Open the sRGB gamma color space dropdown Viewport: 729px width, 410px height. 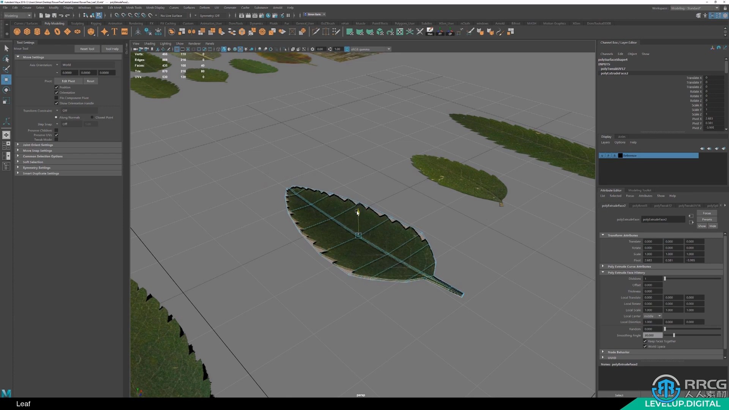click(x=370, y=49)
